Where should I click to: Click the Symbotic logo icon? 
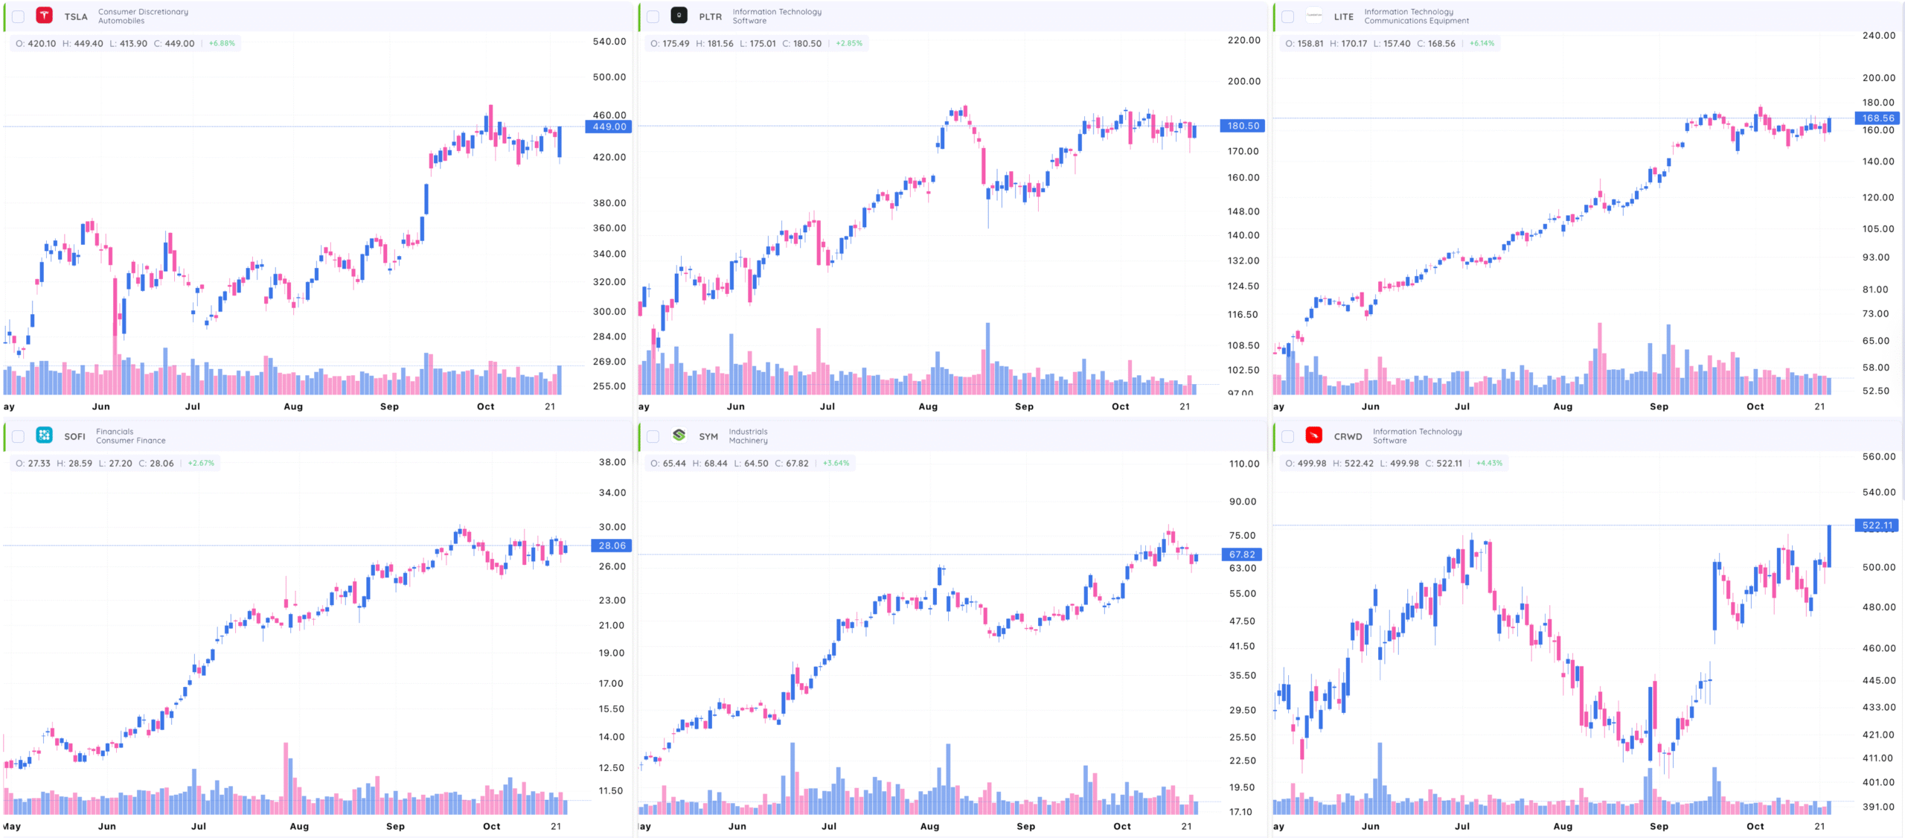(679, 435)
